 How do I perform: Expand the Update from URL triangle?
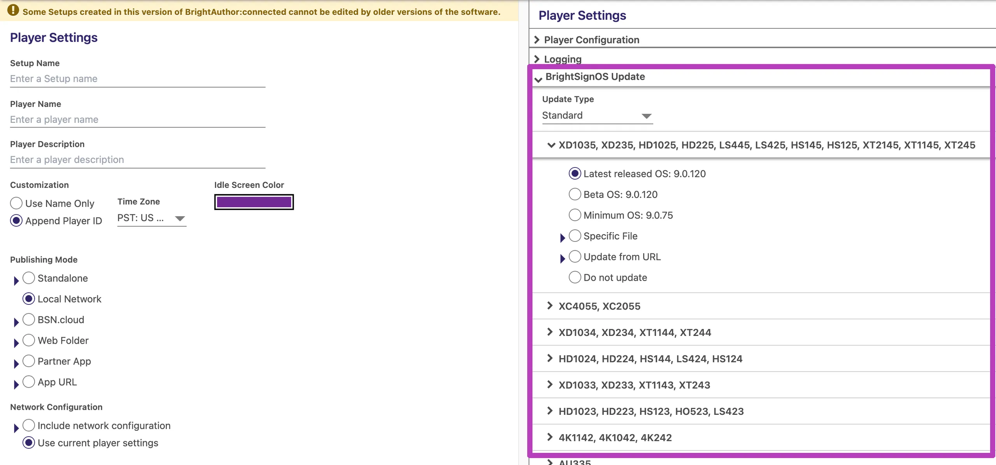tap(563, 259)
